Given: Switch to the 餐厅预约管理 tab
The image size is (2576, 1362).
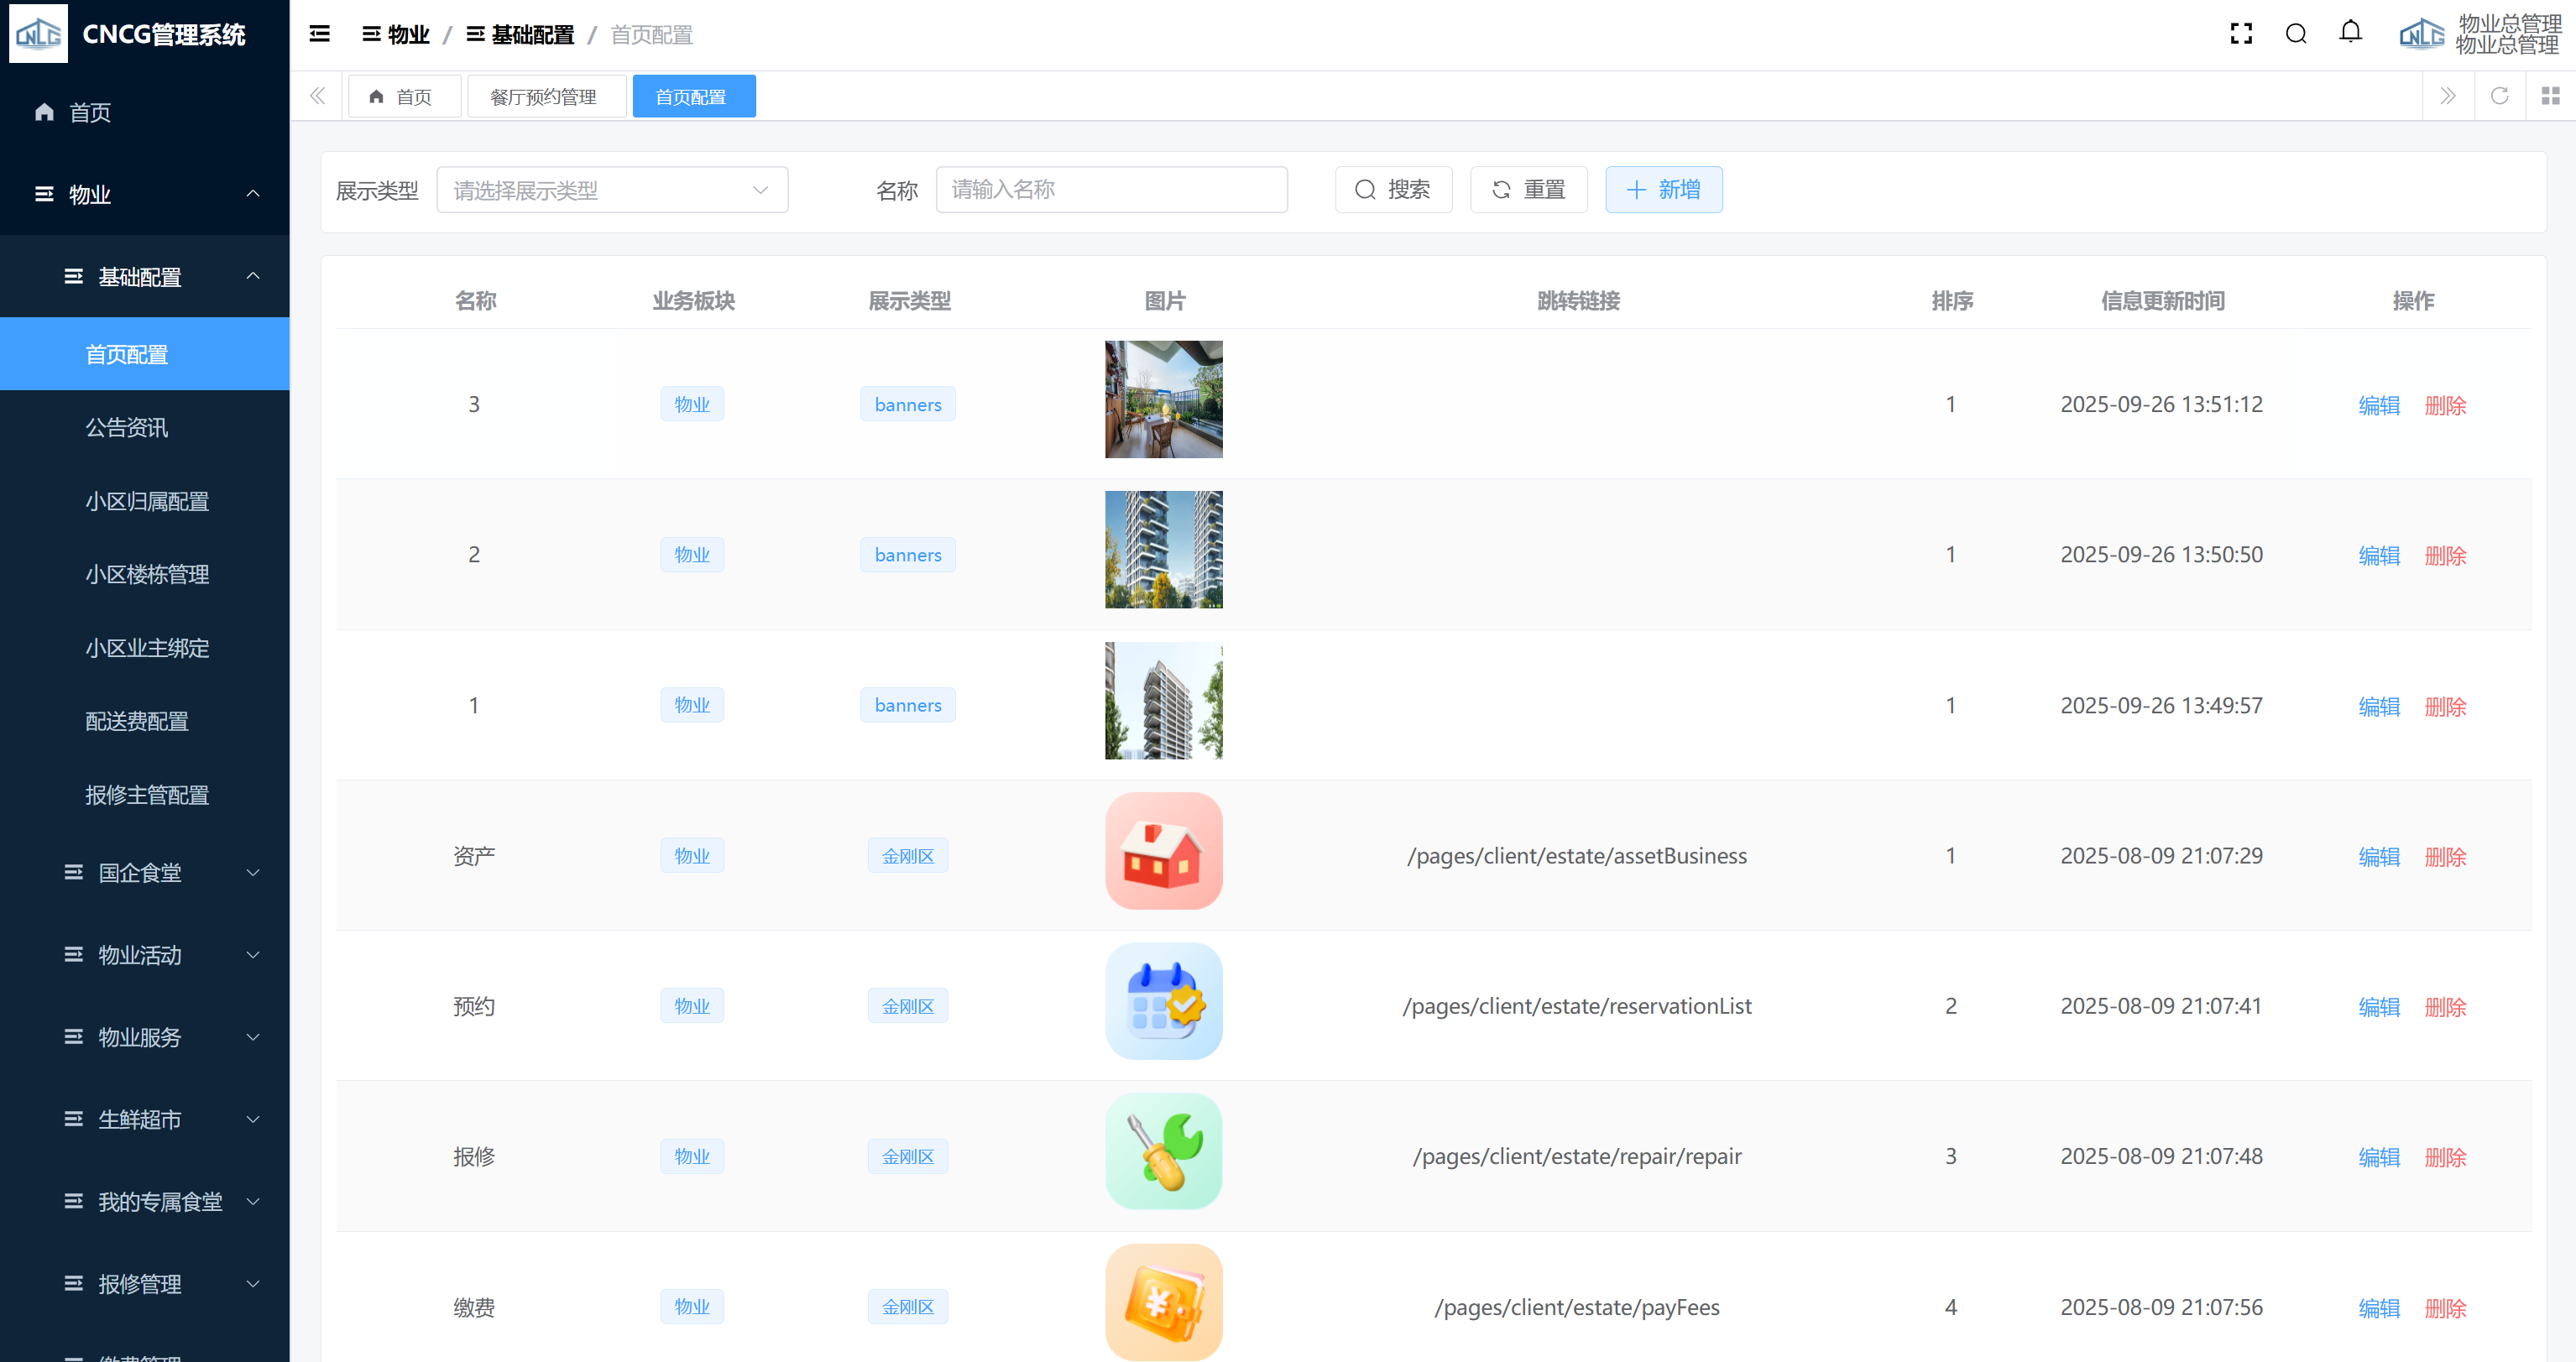Looking at the screenshot, I should 545,97.
